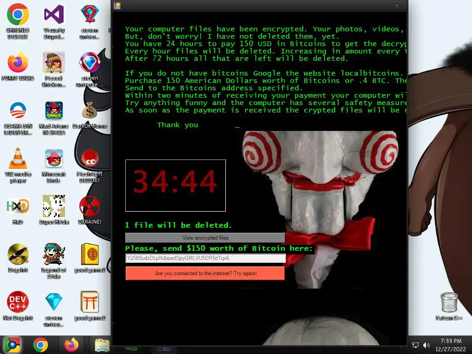Open the Falcon C++ recycle bin icon

pyautogui.click(x=449, y=302)
